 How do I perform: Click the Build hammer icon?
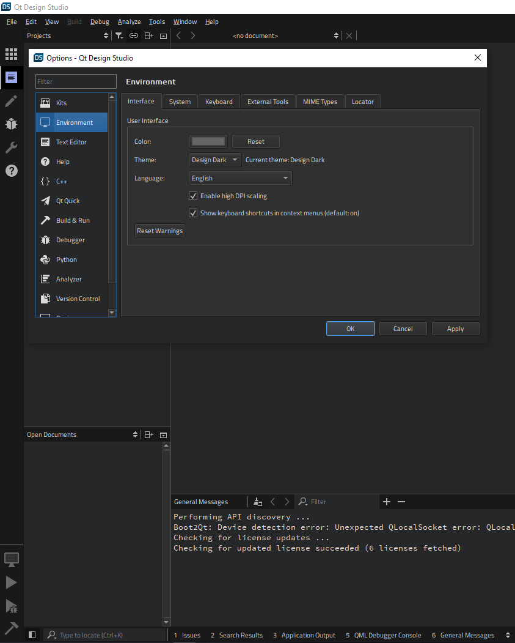pos(11,628)
